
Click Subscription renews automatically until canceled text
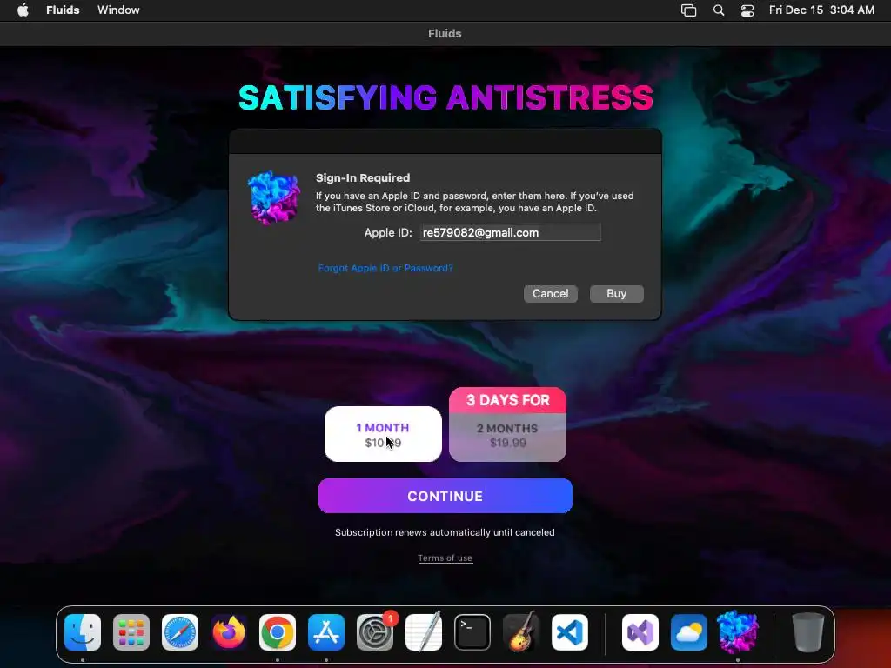pyautogui.click(x=445, y=532)
